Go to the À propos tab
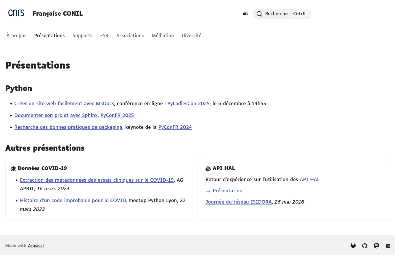395x255 pixels. [17, 35]
